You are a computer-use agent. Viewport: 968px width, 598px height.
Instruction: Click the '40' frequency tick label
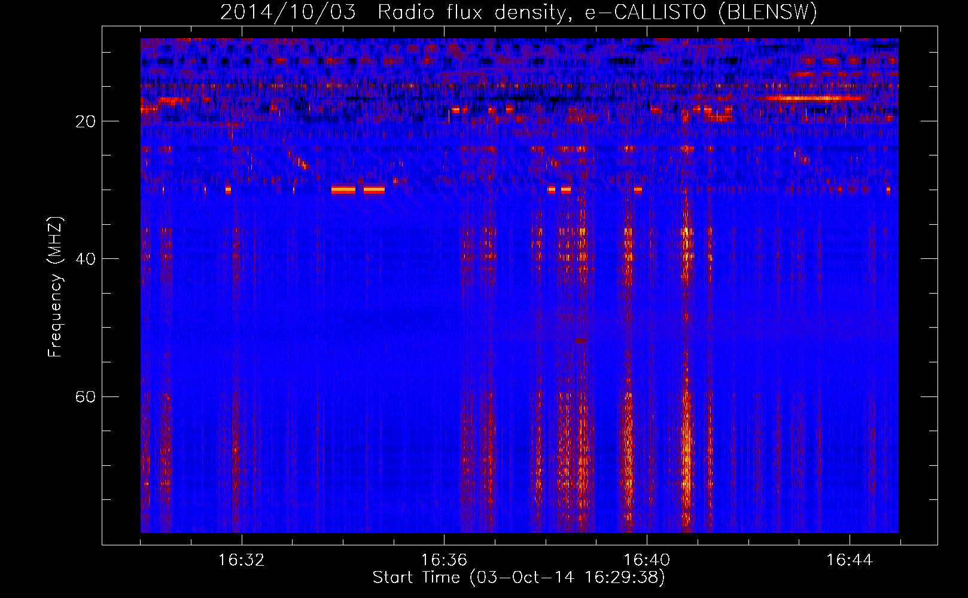[86, 259]
